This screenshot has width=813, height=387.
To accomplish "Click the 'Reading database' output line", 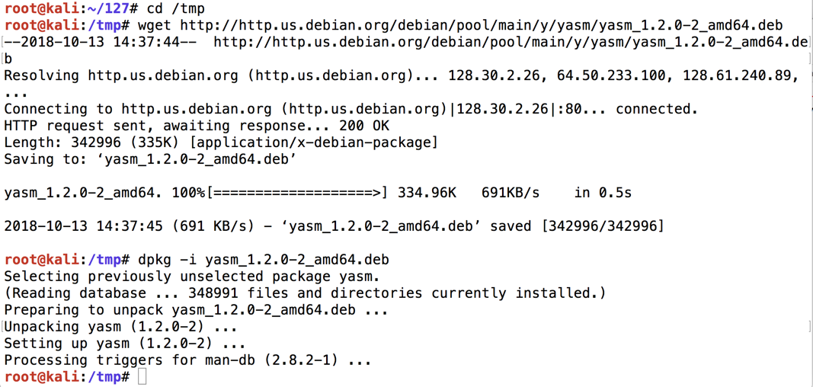I will [x=305, y=293].
